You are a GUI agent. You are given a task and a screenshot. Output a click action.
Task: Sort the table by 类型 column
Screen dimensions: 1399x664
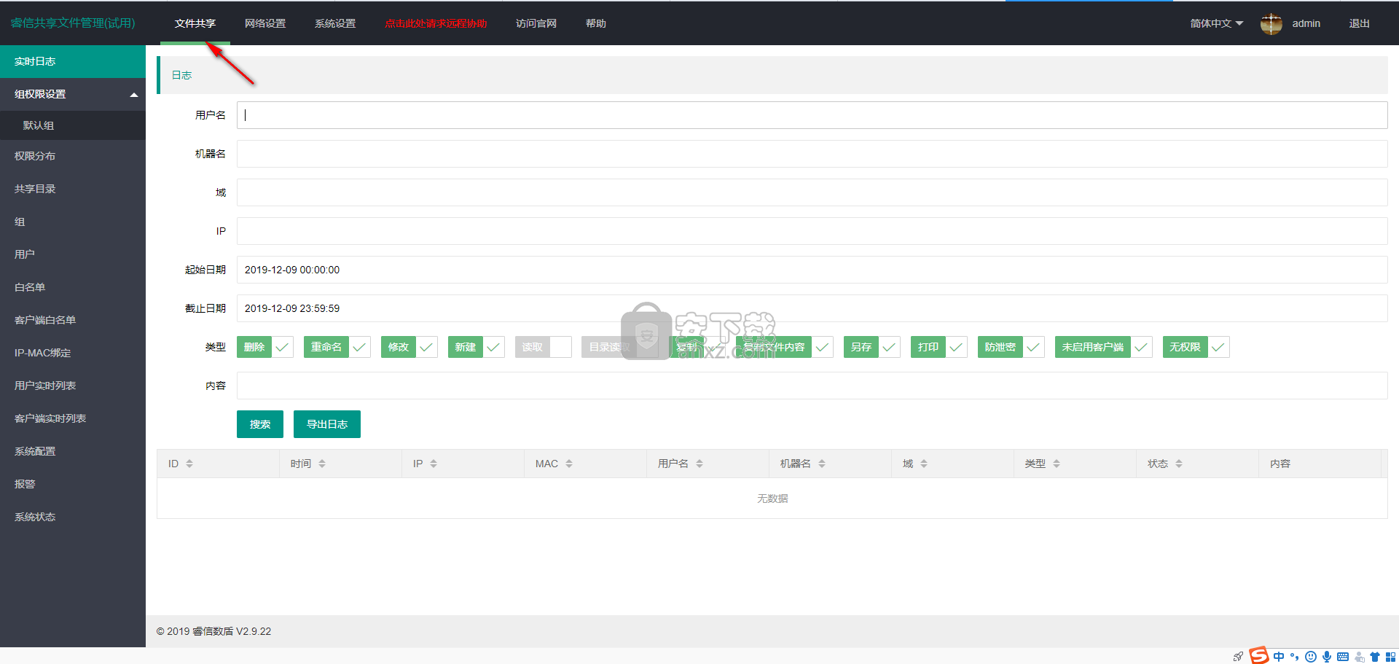(x=1057, y=464)
